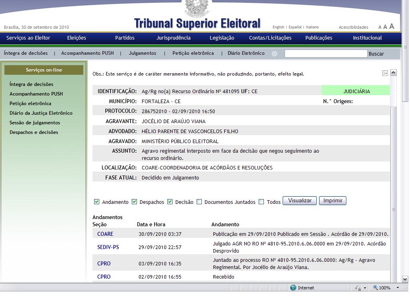Open Diário Eletrônico in top bar
The width and height of the screenshot is (410, 307).
click(x=246, y=53)
